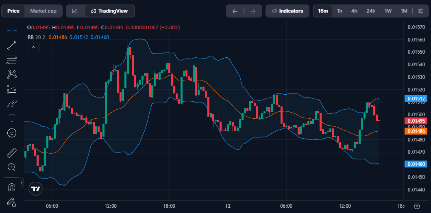Click the 0.01512 upper band price label
This screenshot has width=431, height=213.
[415, 98]
